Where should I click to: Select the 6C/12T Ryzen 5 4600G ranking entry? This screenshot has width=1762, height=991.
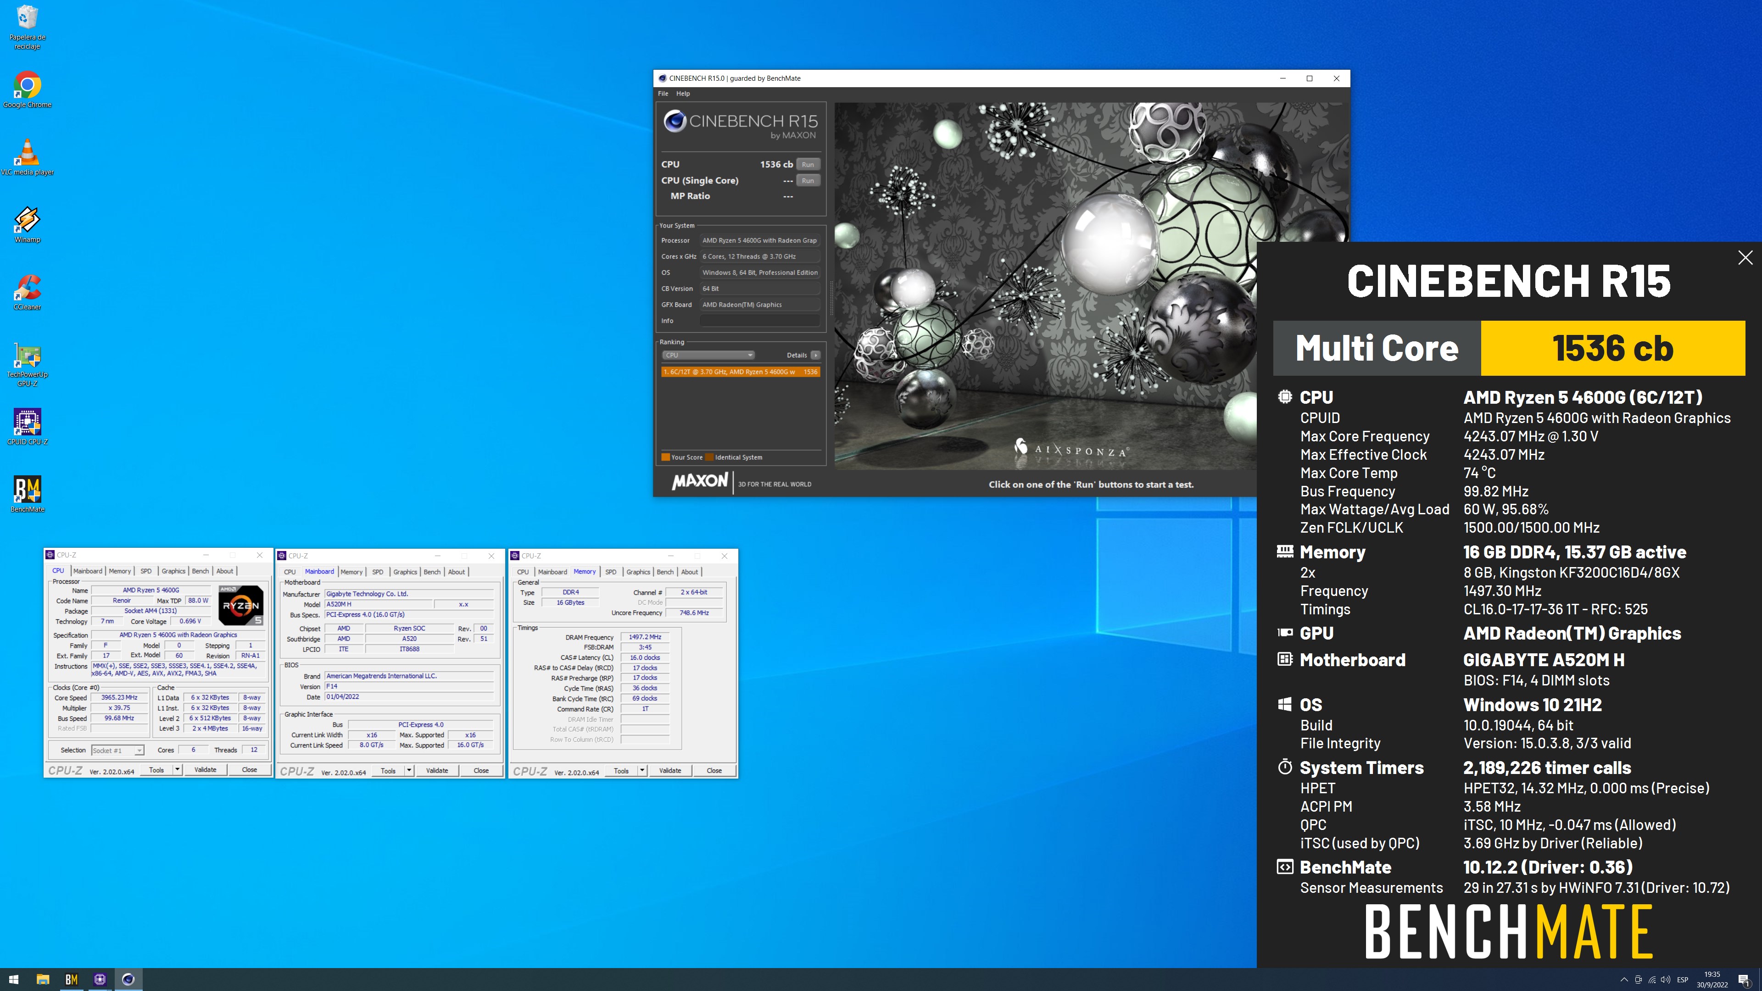(740, 371)
